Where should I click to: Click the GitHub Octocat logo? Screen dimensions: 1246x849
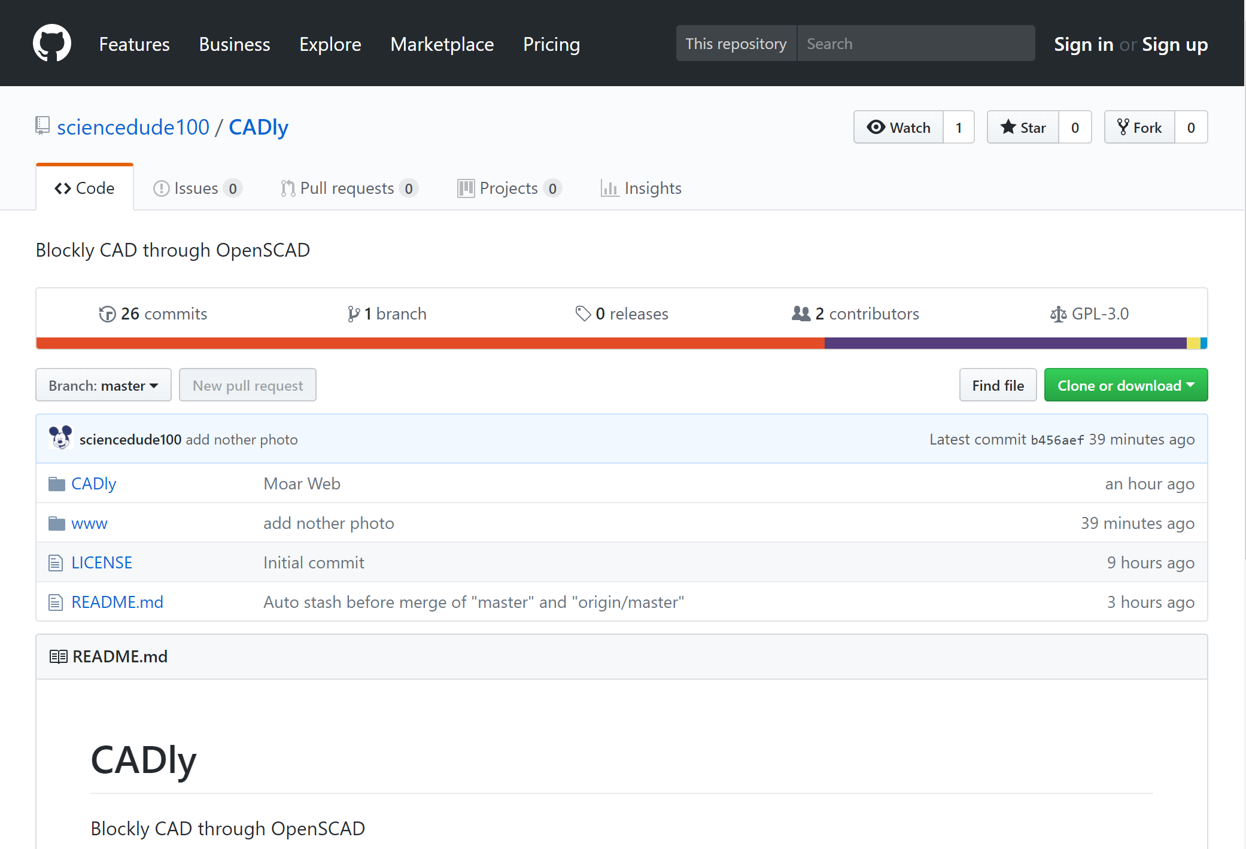(x=52, y=43)
